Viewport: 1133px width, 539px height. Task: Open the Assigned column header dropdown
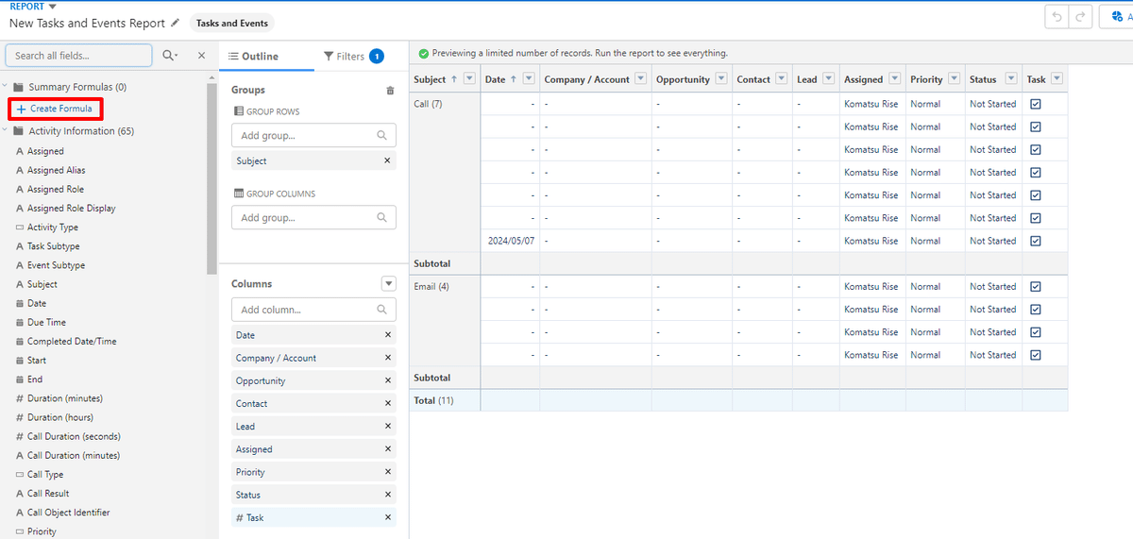tap(895, 79)
